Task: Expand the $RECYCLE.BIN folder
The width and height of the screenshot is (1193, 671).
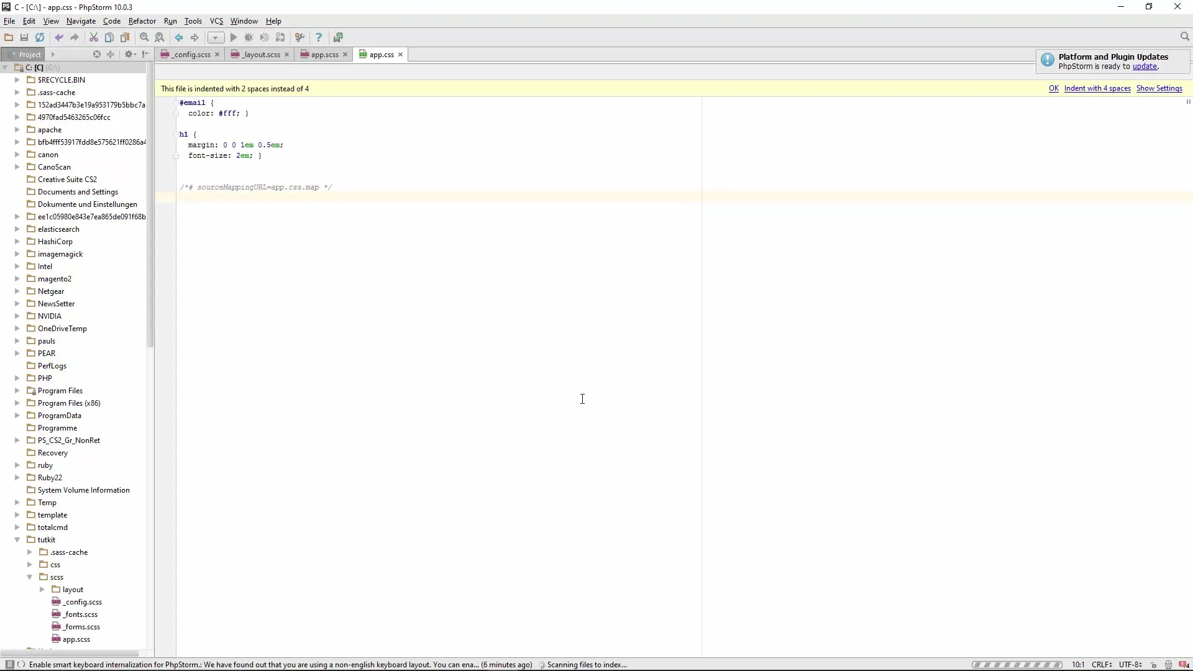Action: click(x=17, y=80)
